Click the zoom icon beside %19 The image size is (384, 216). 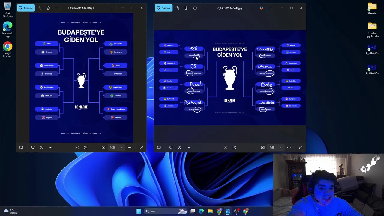tap(263, 147)
